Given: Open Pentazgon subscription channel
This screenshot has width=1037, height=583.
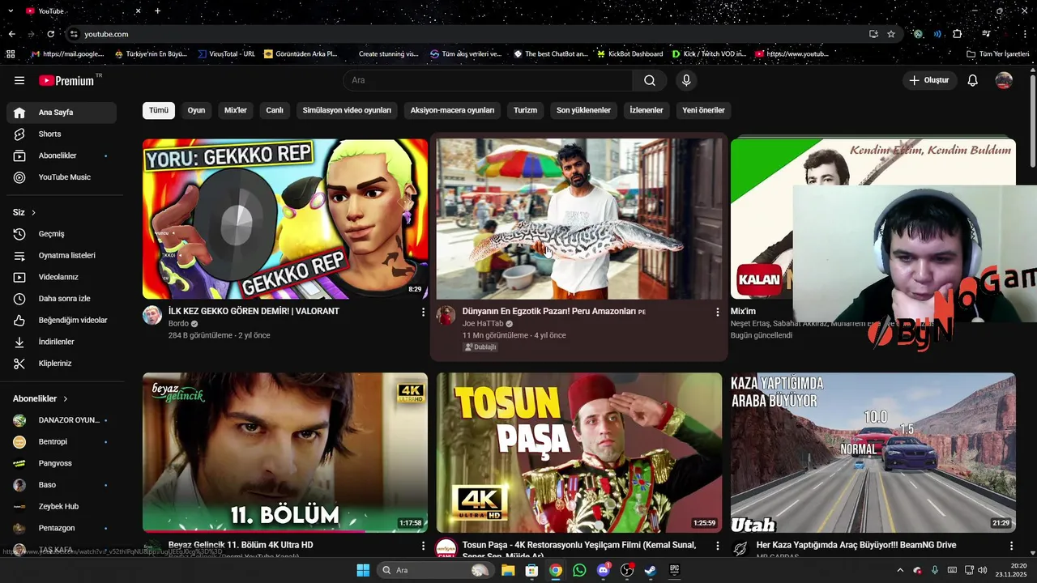Looking at the screenshot, I should [62, 528].
